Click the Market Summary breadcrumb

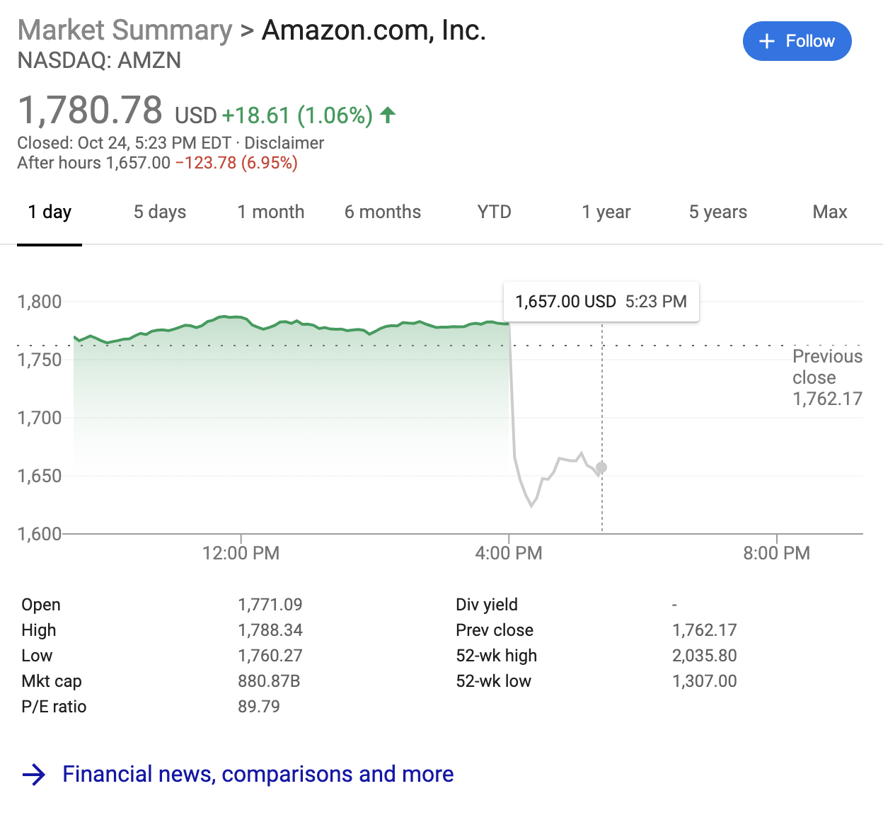(125, 30)
